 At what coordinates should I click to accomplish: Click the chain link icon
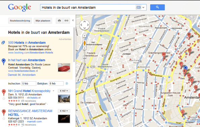(66, 21)
